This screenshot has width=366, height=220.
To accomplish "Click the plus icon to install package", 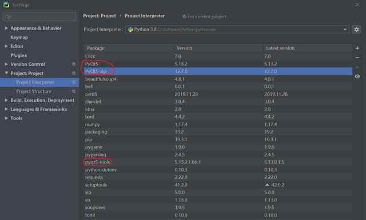I will (357, 48).
